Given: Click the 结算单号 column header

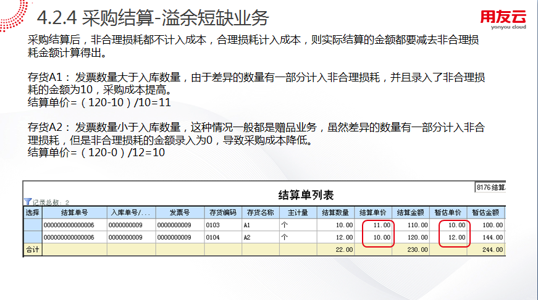Looking at the screenshot, I should [75, 212].
